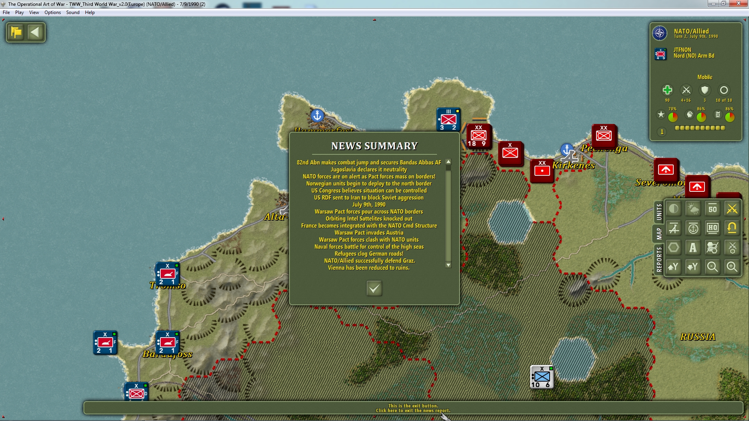Open the Help menu
The image size is (749, 421).
[90, 12]
